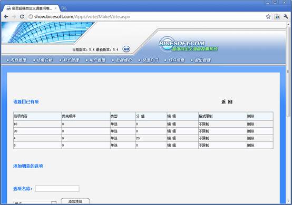
Task: Click 删除 for the option row 20
Action: pyautogui.click(x=251, y=131)
